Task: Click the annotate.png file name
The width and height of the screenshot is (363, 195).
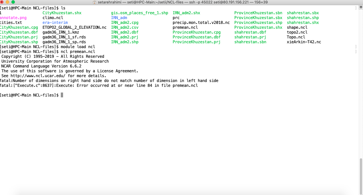Action: pos(13,18)
